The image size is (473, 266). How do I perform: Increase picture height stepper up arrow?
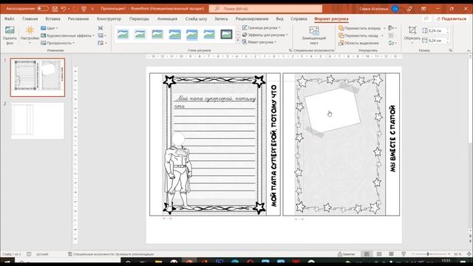[448, 29]
